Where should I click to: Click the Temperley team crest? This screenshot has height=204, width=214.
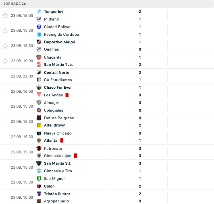[39, 12]
